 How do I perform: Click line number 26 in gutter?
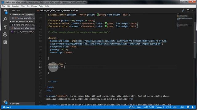click(40, 67)
